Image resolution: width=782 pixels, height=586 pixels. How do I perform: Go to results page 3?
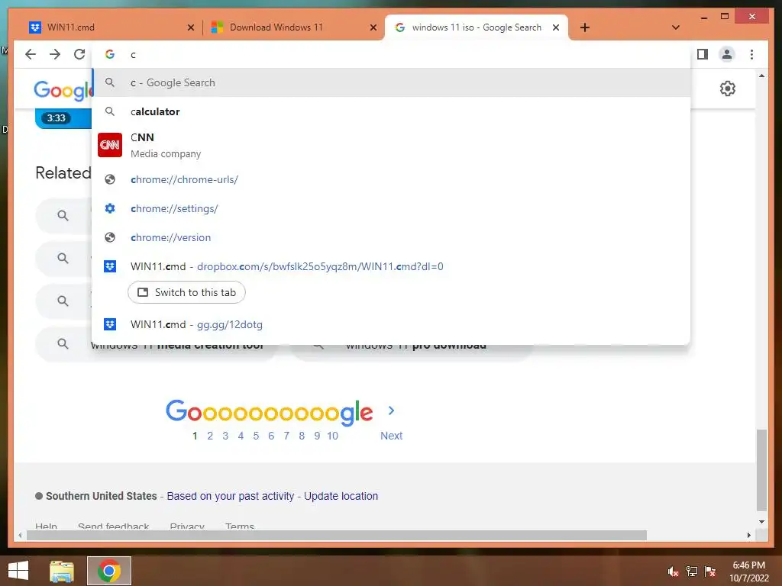click(225, 436)
